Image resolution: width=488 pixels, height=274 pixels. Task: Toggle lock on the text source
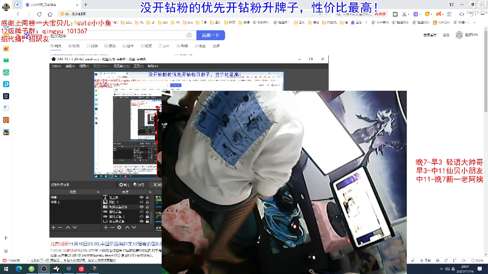coord(147,197)
